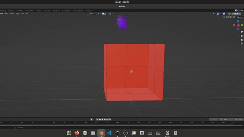Open the Animation workspace tab
This screenshot has width=244, height=137.
click(47, 11)
